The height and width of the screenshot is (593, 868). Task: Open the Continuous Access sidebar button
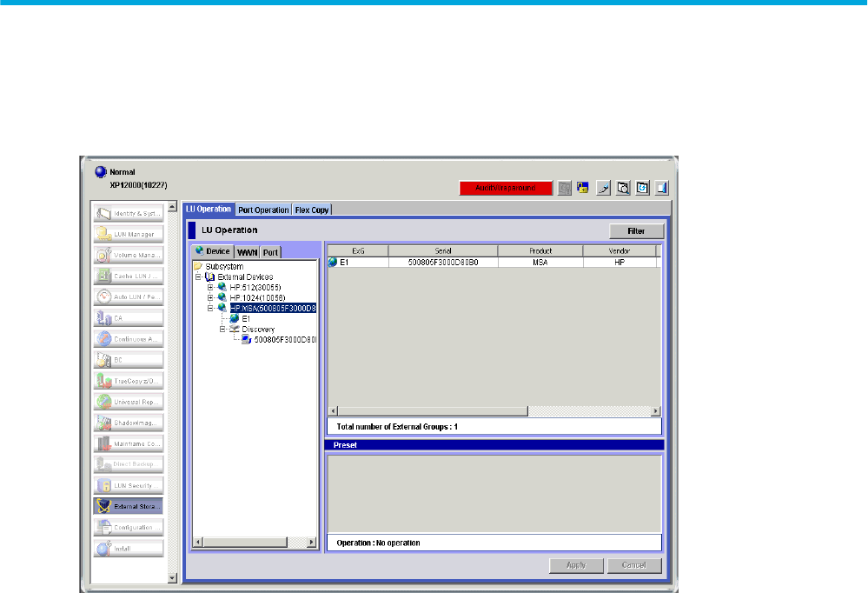coord(128,338)
